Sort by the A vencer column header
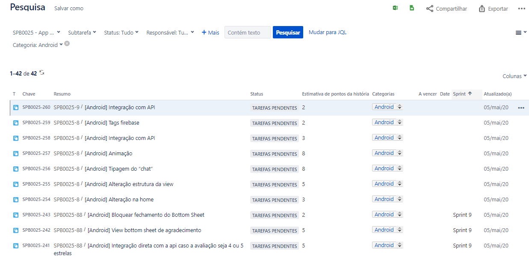The width and height of the screenshot is (529, 259). coord(428,94)
